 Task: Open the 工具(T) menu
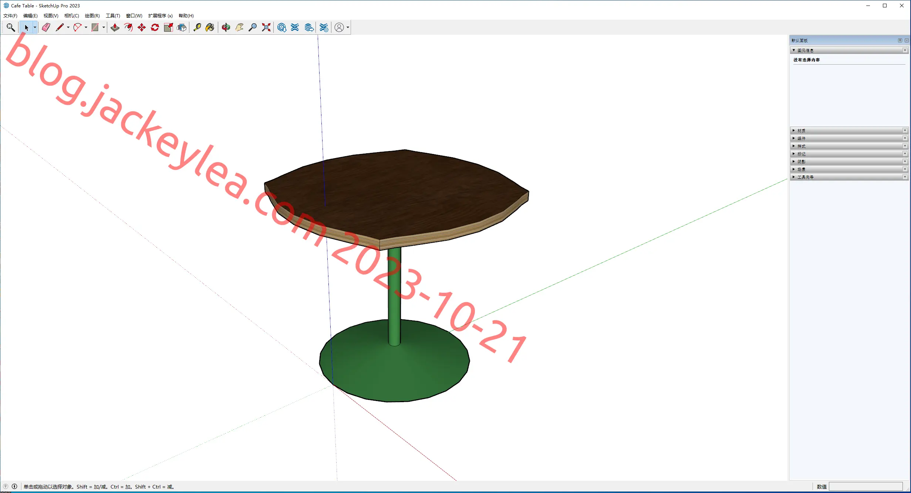tap(113, 16)
